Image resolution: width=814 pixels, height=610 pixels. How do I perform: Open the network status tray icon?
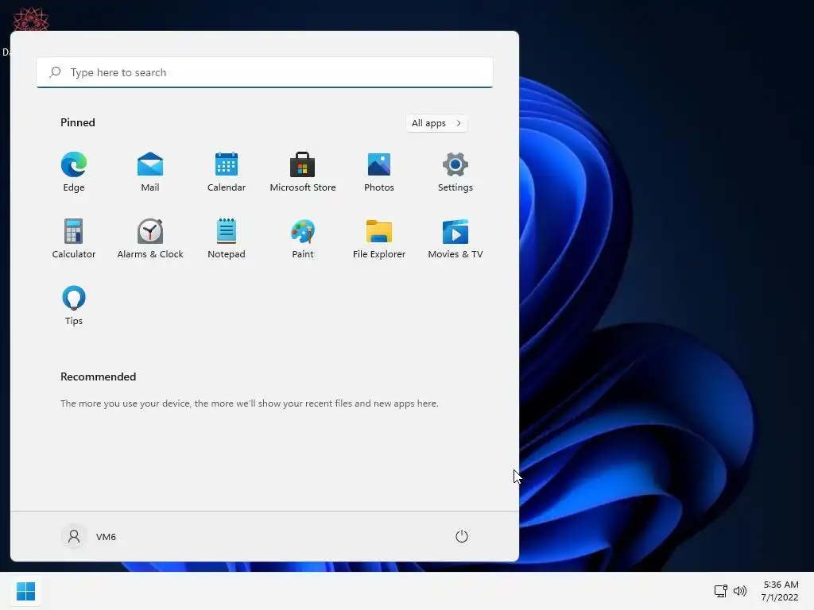(x=720, y=591)
